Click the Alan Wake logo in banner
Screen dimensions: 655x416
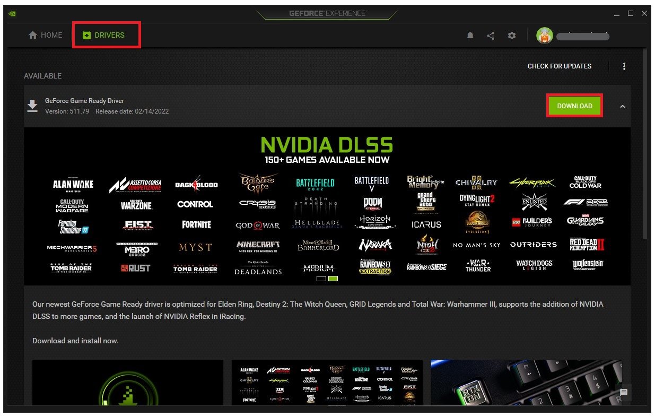(73, 185)
